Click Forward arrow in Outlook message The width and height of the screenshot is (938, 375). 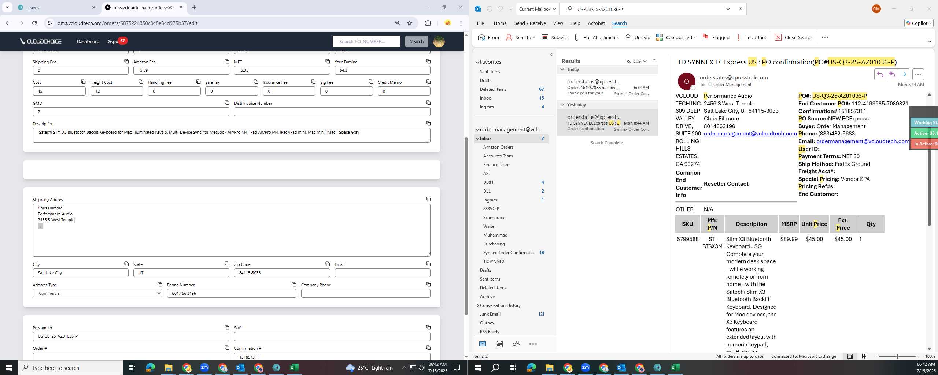904,74
